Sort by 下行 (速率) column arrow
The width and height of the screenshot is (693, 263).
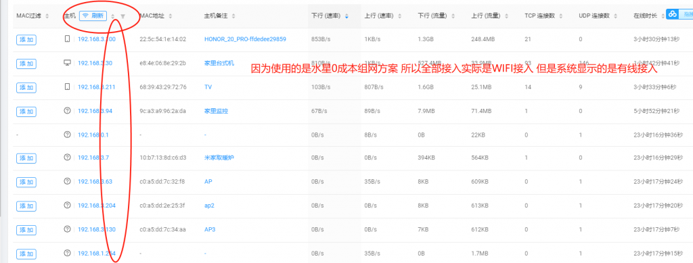coord(347,16)
